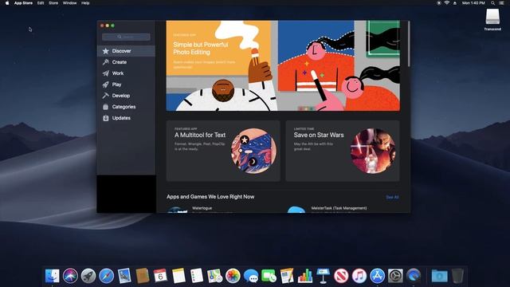Screen dimensions: 510x287
Task: Click the circular status icon left of the Wi-Fi icon
Action: 439,3
